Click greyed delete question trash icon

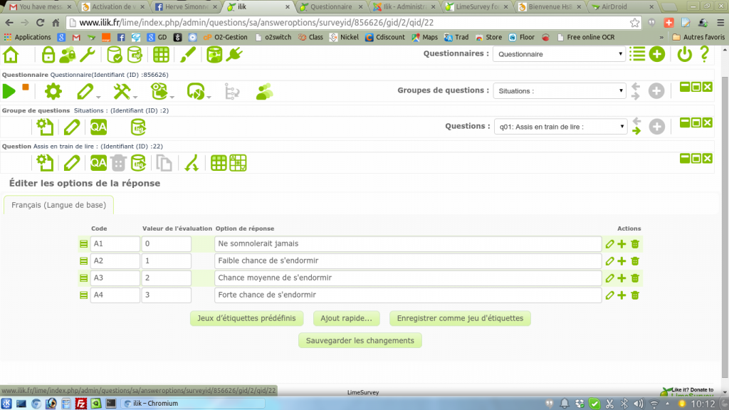tap(119, 163)
